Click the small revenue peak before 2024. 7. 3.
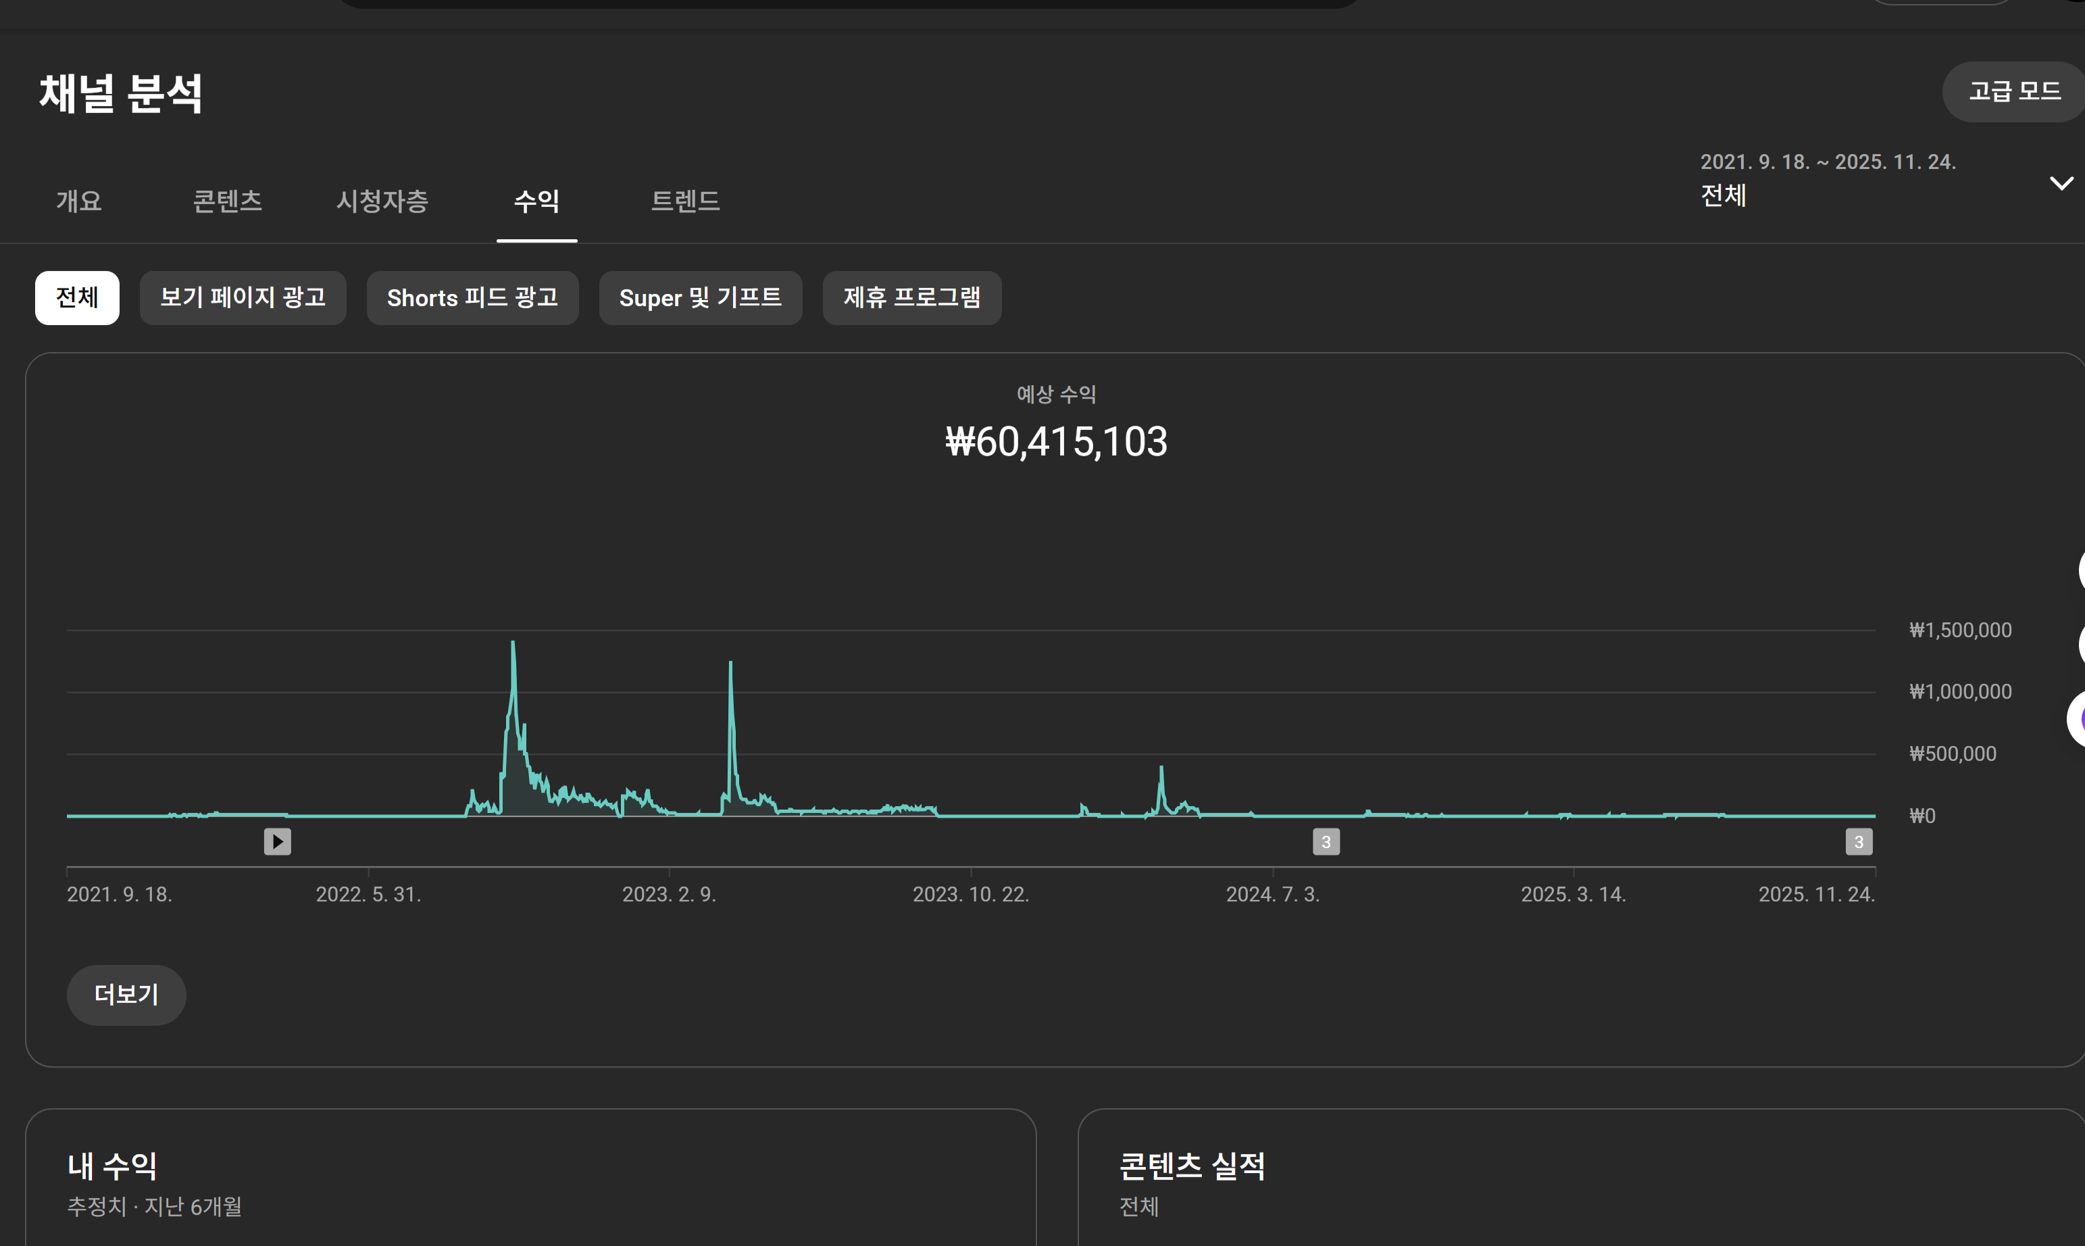Image resolution: width=2085 pixels, height=1246 pixels. click(x=1161, y=768)
